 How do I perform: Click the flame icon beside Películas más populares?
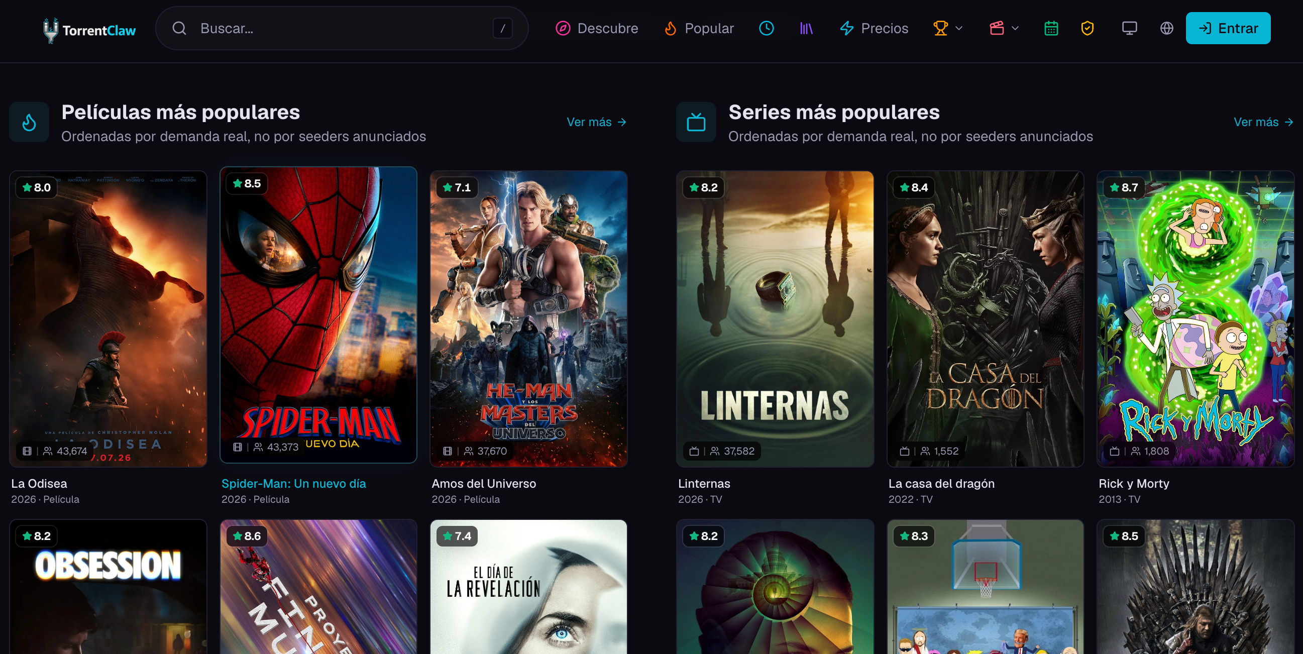pos(29,123)
